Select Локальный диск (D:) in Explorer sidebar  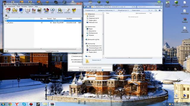(95, 48)
